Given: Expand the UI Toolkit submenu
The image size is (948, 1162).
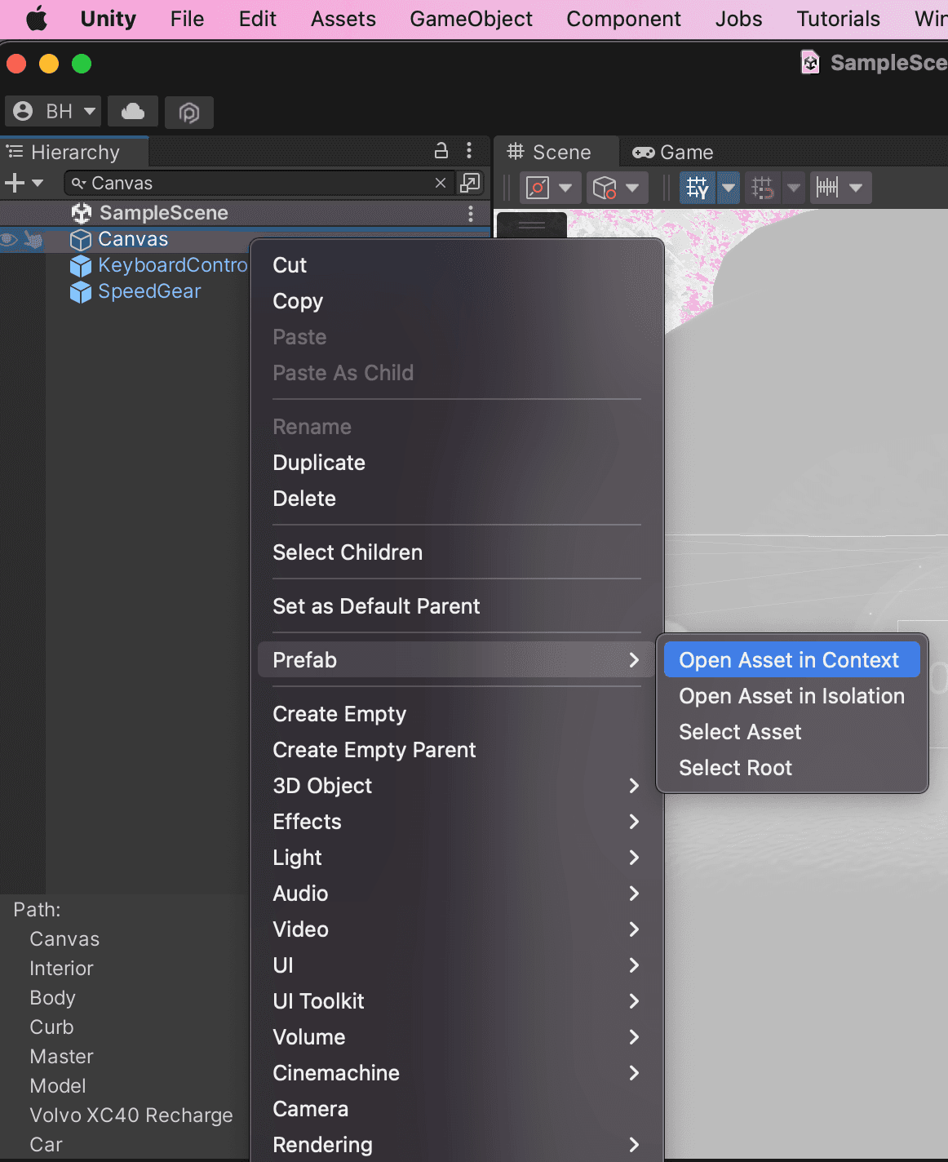Looking at the screenshot, I should click(x=457, y=1001).
